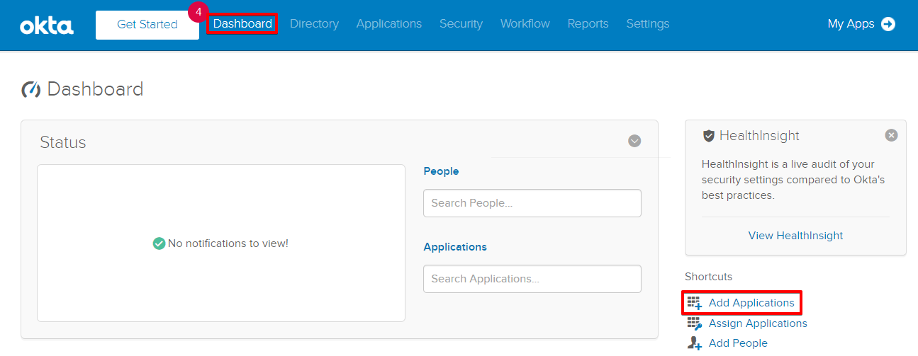Collapse the Status panel
The height and width of the screenshot is (356, 918).
click(634, 141)
